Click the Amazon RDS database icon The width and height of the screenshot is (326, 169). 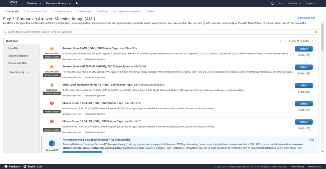pyautogui.click(x=52, y=144)
